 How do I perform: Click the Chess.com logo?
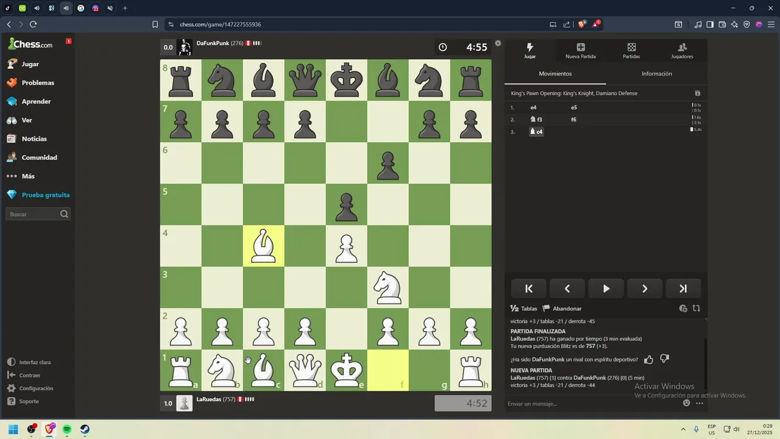pos(30,44)
